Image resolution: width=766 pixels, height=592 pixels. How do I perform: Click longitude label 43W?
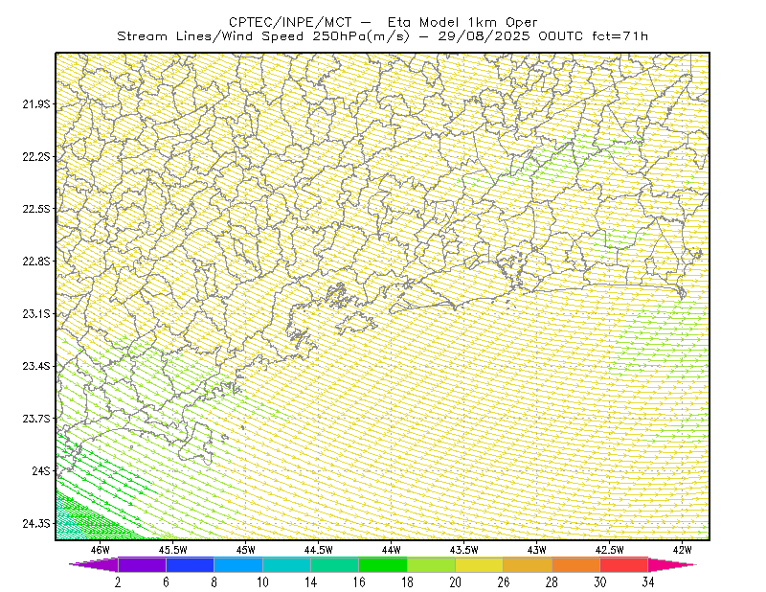click(537, 550)
